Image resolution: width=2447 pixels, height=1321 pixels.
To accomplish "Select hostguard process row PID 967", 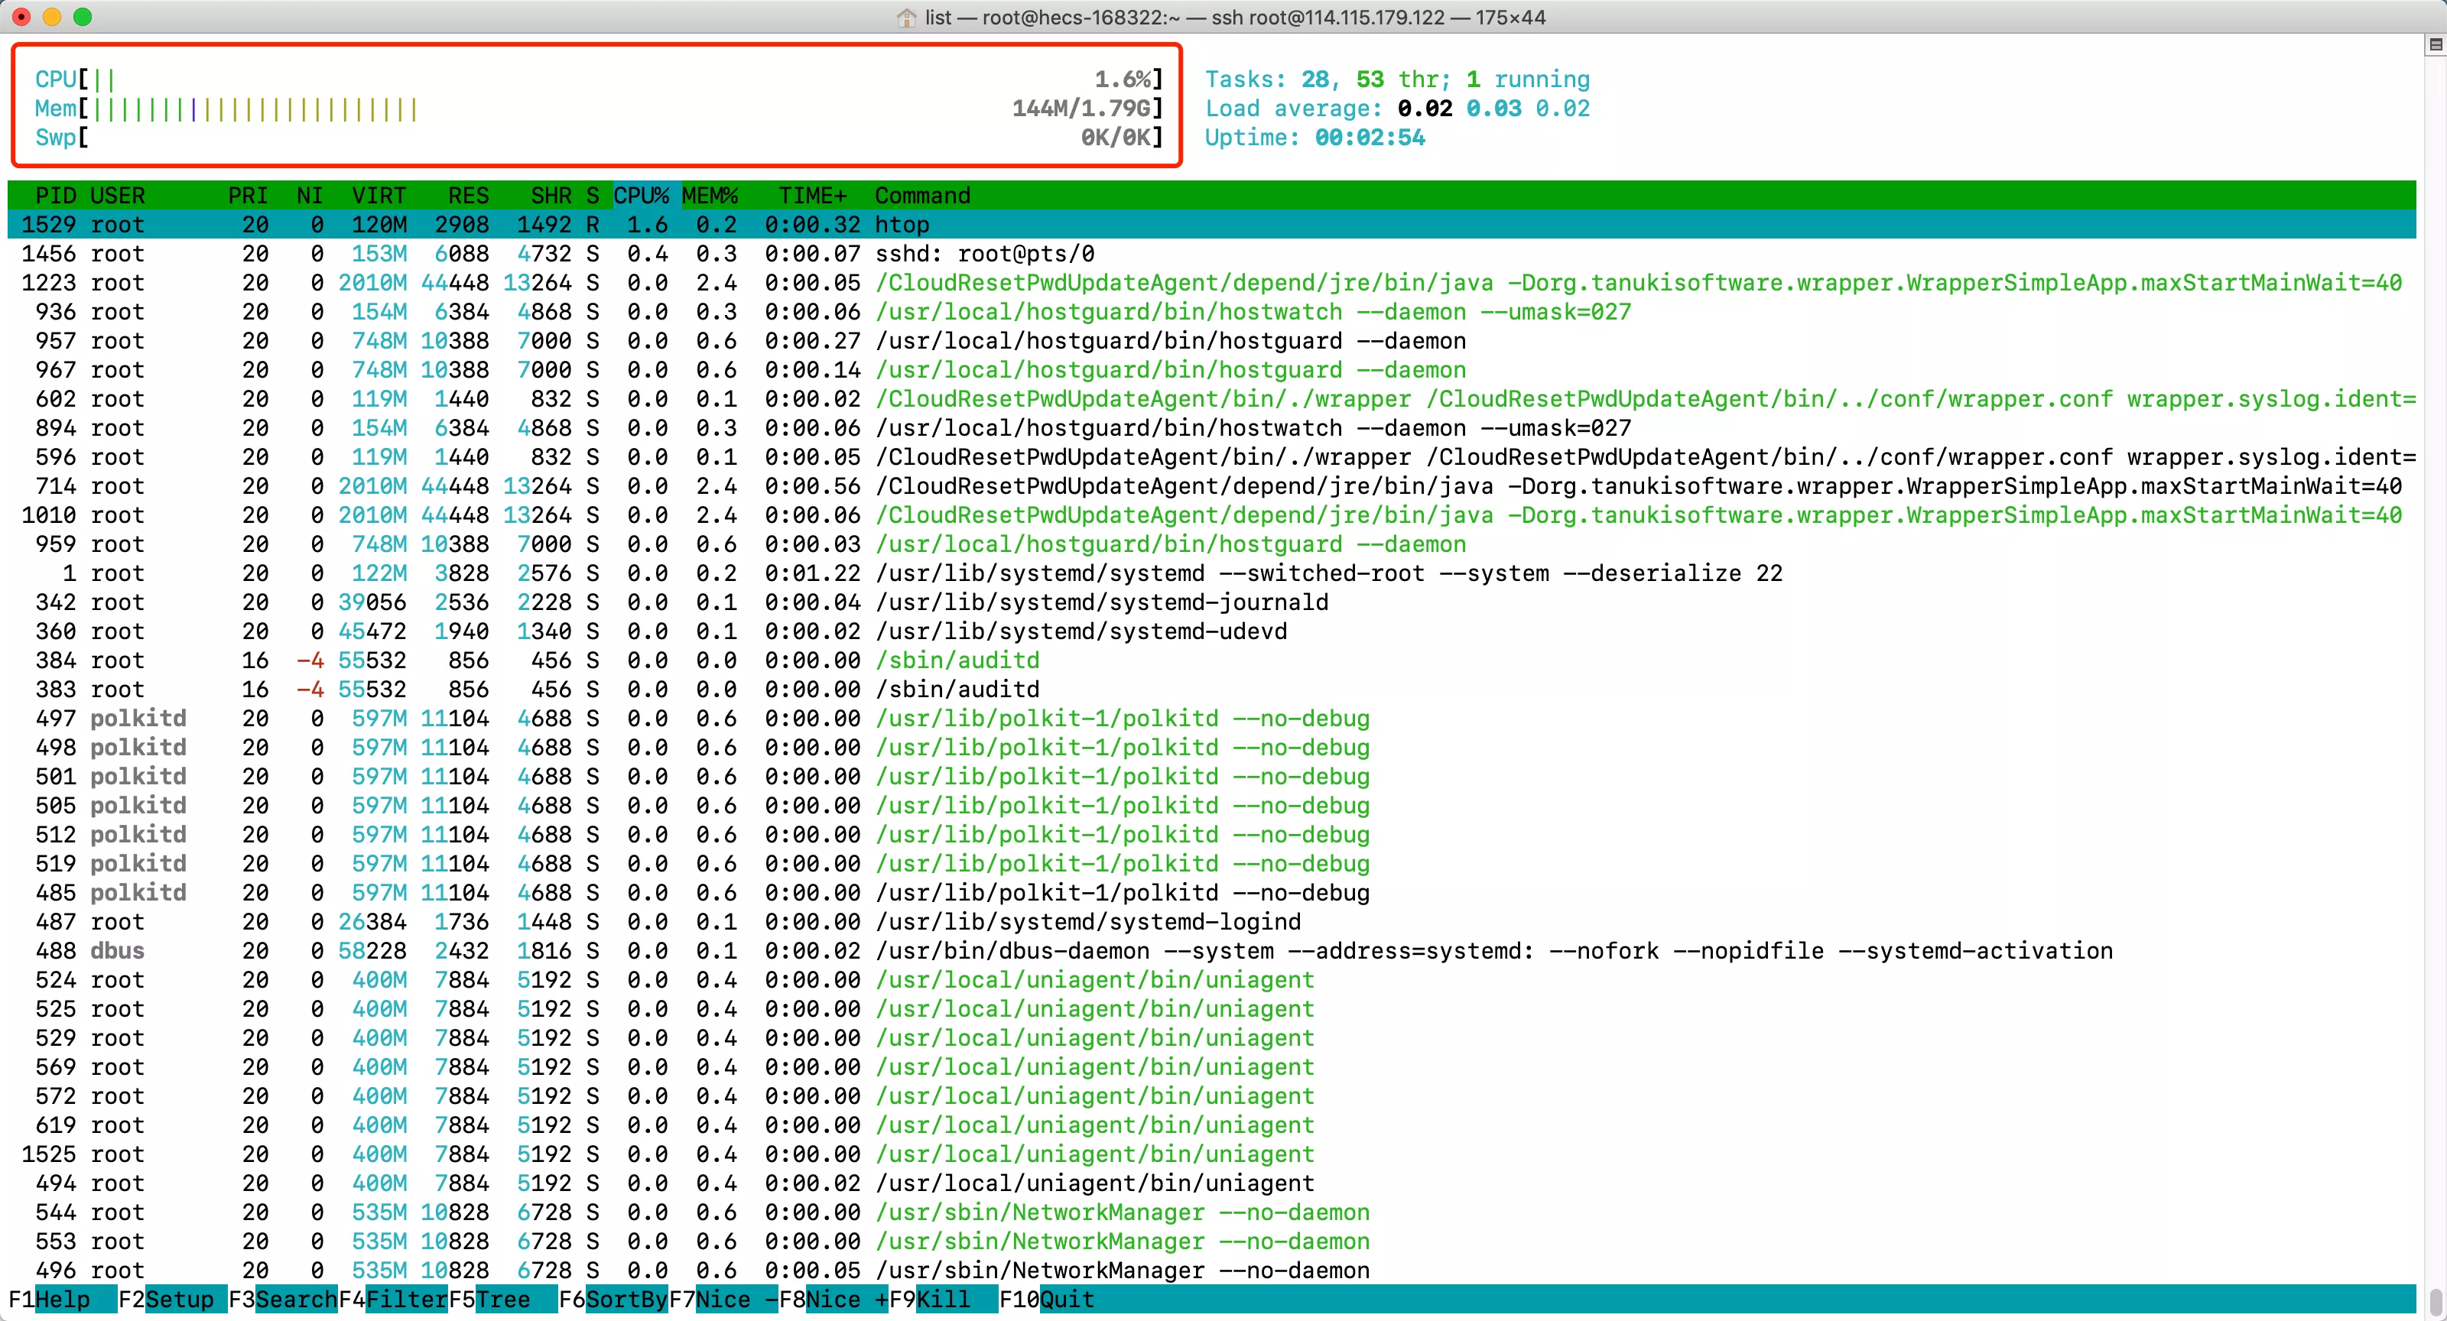I will (x=1211, y=369).
